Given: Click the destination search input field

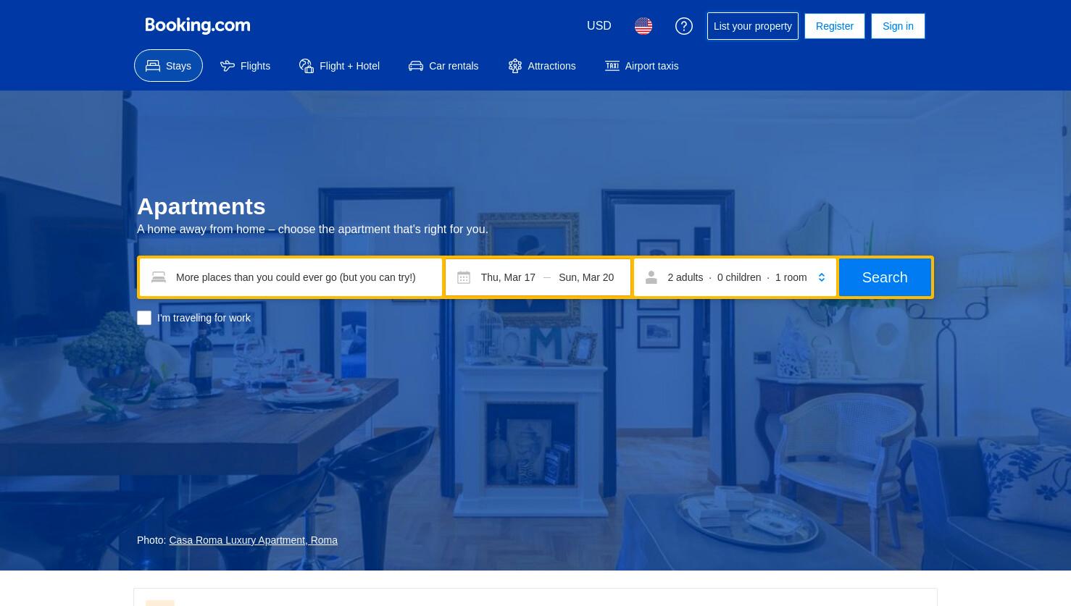Looking at the screenshot, I should click(291, 277).
